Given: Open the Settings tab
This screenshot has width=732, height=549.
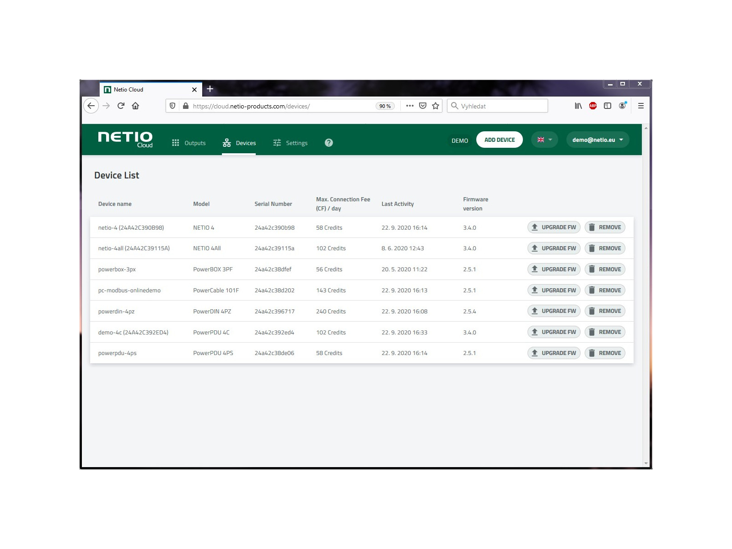Looking at the screenshot, I should tap(290, 143).
